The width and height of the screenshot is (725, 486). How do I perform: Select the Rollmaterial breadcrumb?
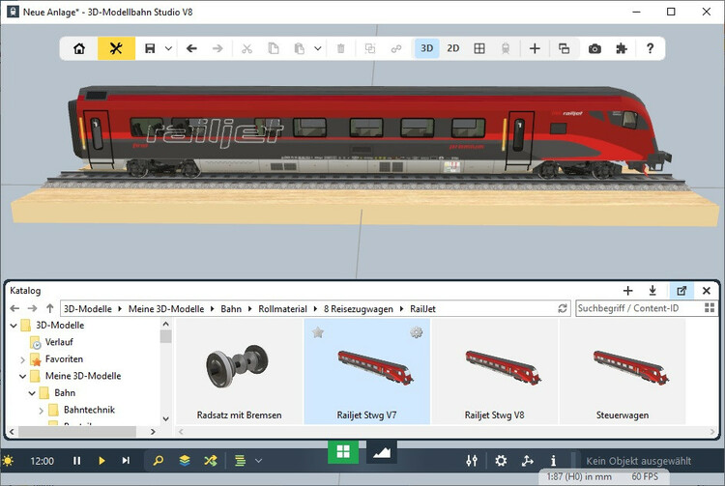(x=282, y=309)
